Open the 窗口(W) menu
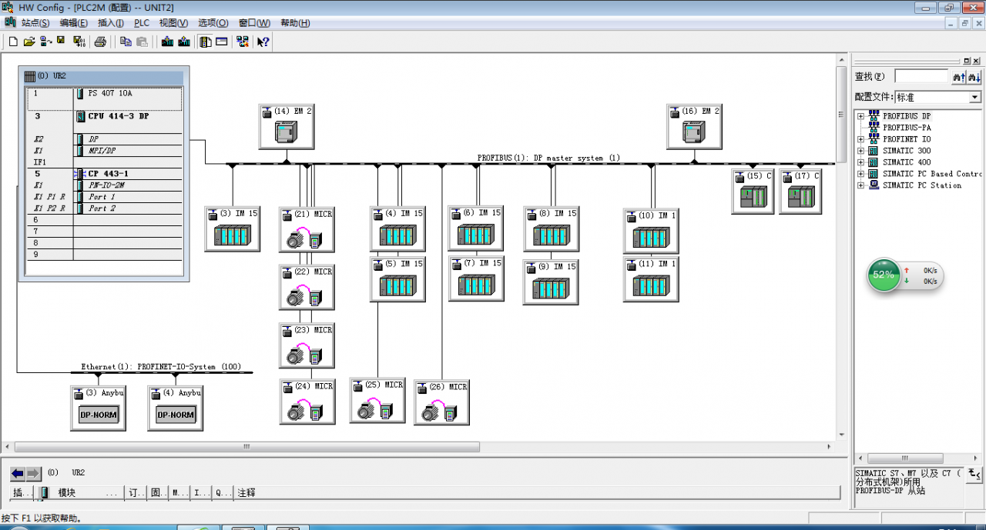The width and height of the screenshot is (986, 530). [254, 23]
